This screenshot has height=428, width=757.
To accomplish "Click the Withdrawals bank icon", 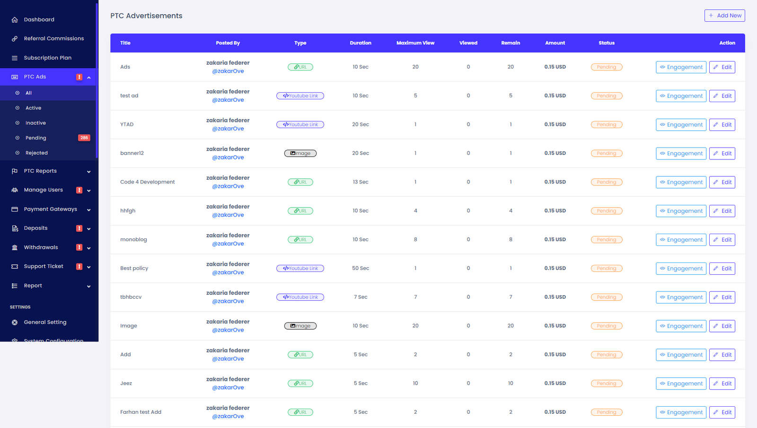I will pos(15,247).
